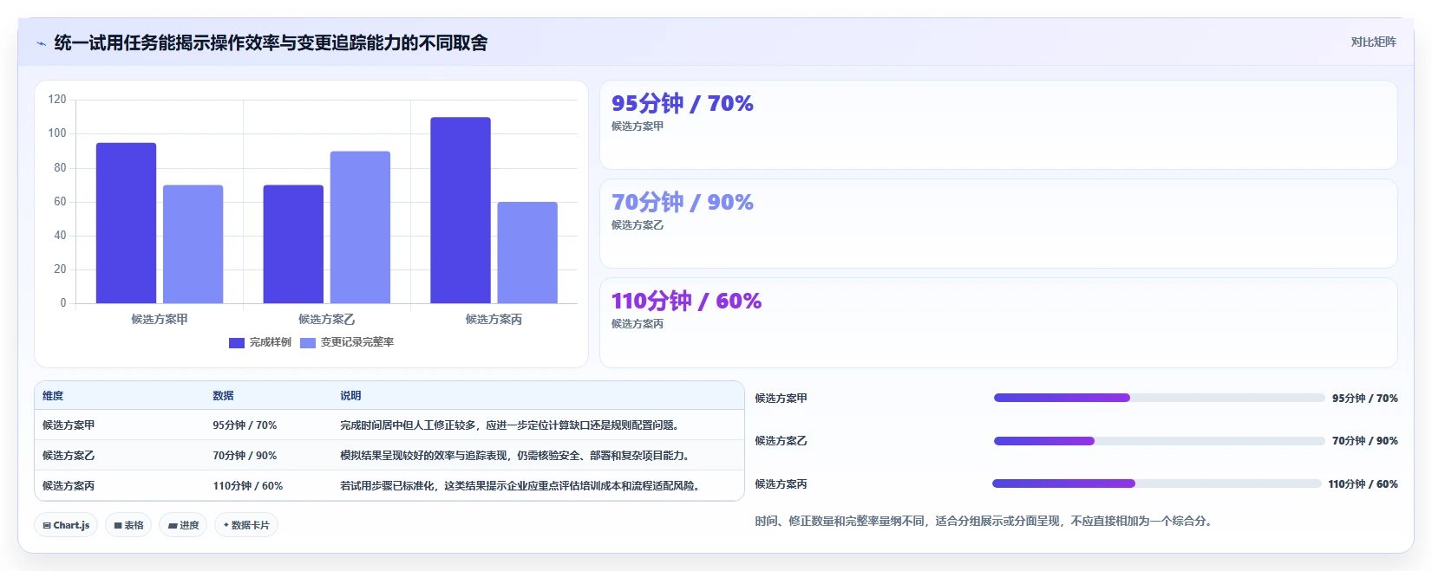Click progress value 95分钟 / 70%
Image resolution: width=1432 pixels, height=571 pixels.
(x=1365, y=399)
